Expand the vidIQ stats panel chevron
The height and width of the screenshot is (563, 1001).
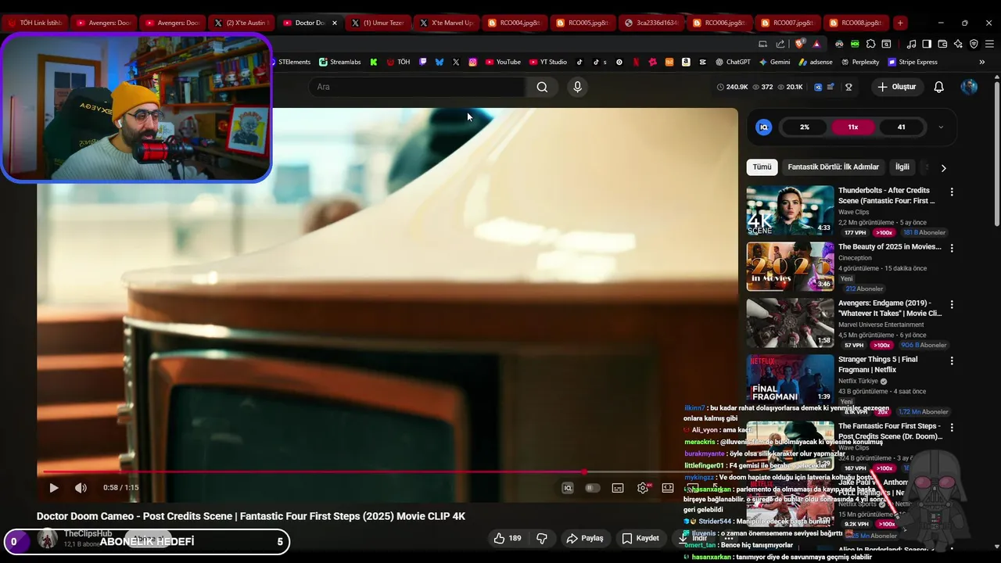(x=941, y=127)
